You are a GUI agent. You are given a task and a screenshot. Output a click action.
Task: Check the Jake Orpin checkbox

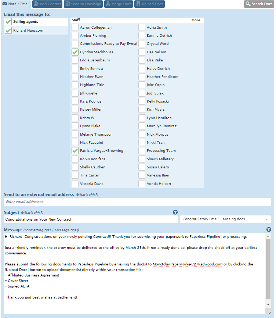142,85
